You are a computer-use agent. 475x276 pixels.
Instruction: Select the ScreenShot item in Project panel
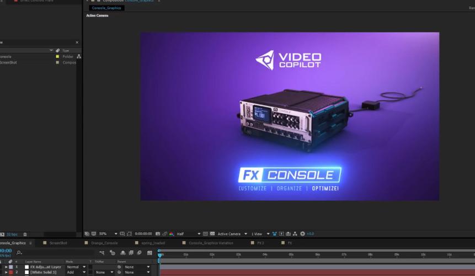(x=8, y=63)
